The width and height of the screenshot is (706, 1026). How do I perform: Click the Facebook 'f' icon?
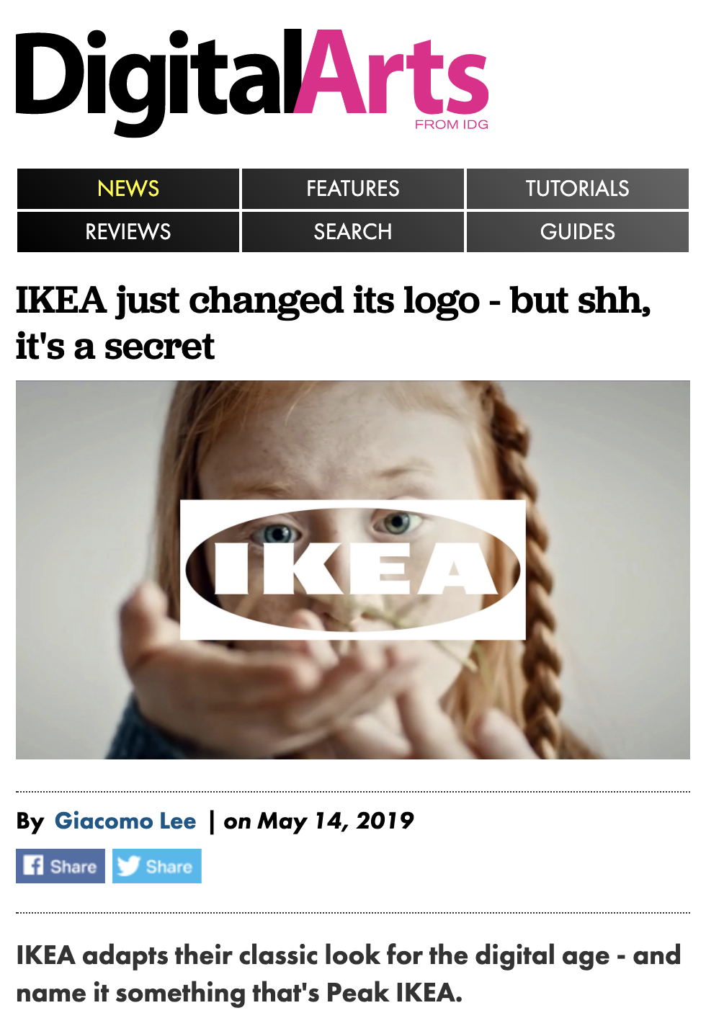33,865
